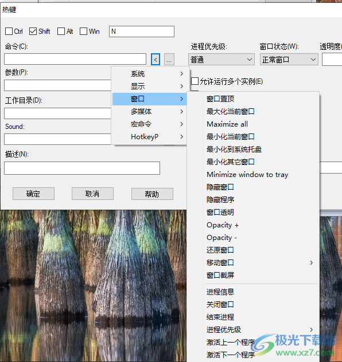Screen dimensions: 342x362
Task: Enable the Ctrl modifier checkbox
Action: coord(9,32)
